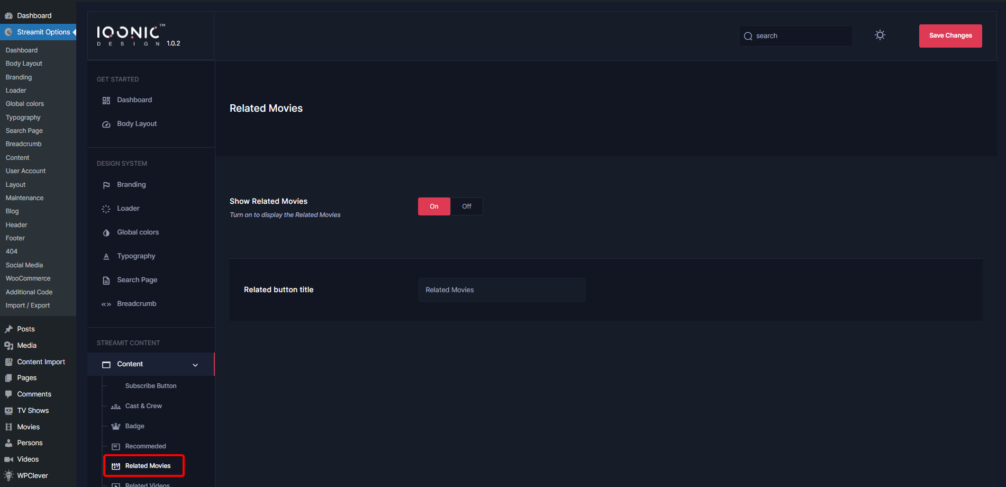The width and height of the screenshot is (1006, 487).
Task: Click the Related button title field
Action: pos(502,290)
